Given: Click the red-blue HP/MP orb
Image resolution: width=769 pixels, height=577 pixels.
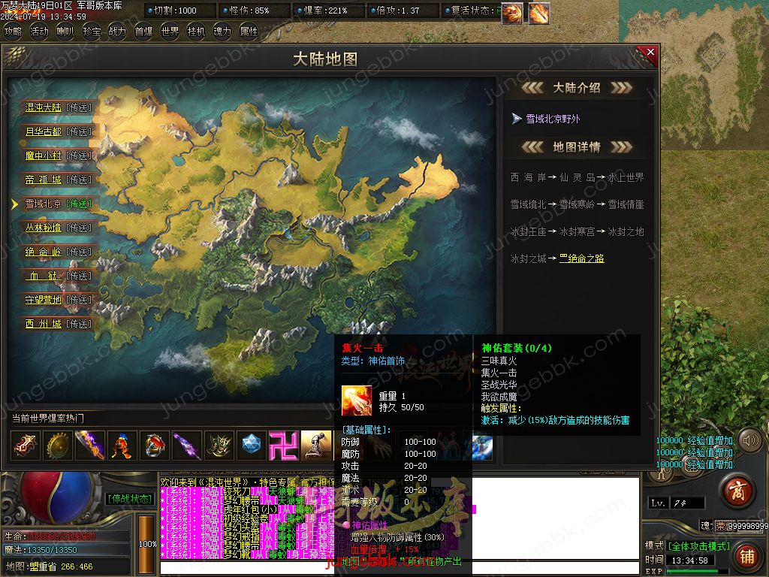Looking at the screenshot, I should [x=54, y=497].
